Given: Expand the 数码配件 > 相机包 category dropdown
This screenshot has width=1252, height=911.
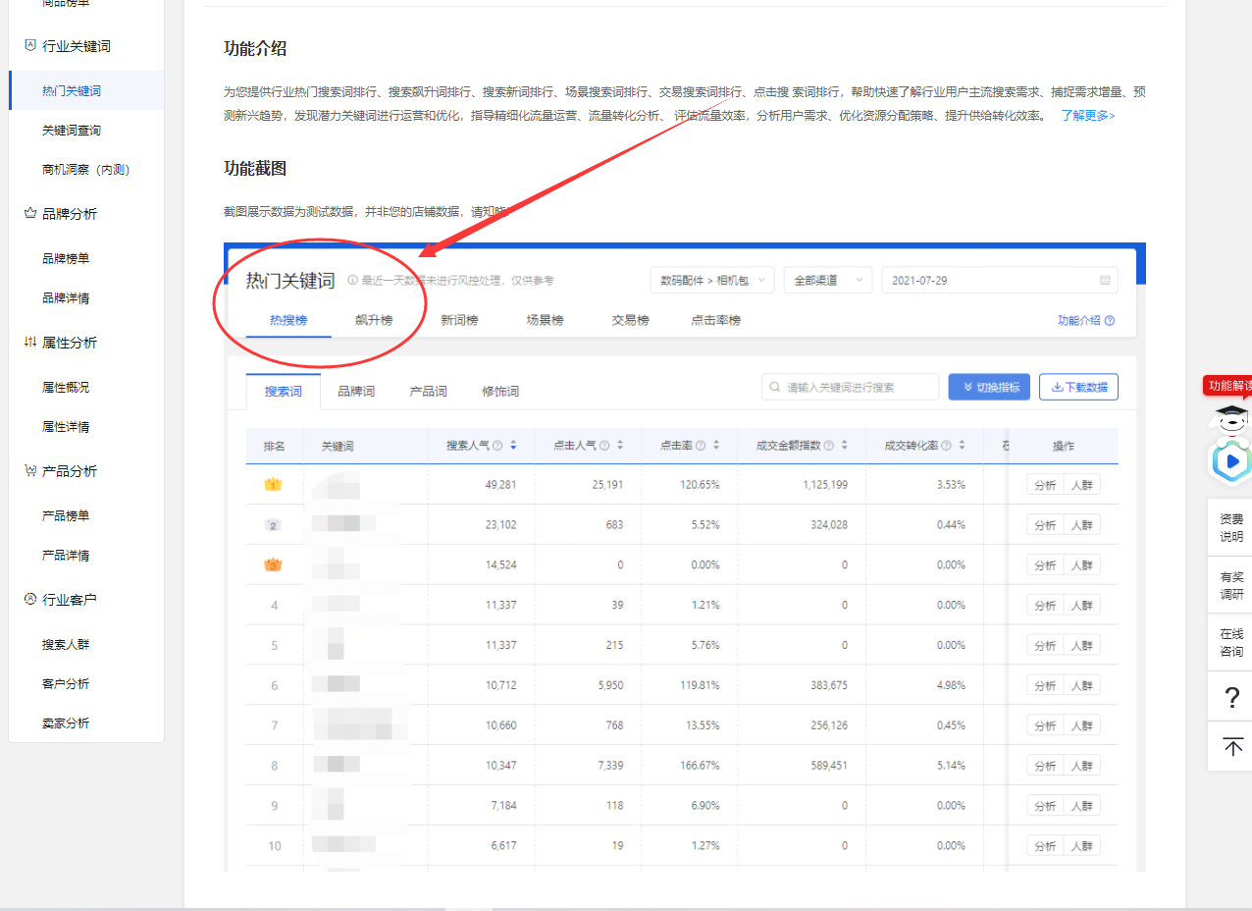Looking at the screenshot, I should 712,280.
